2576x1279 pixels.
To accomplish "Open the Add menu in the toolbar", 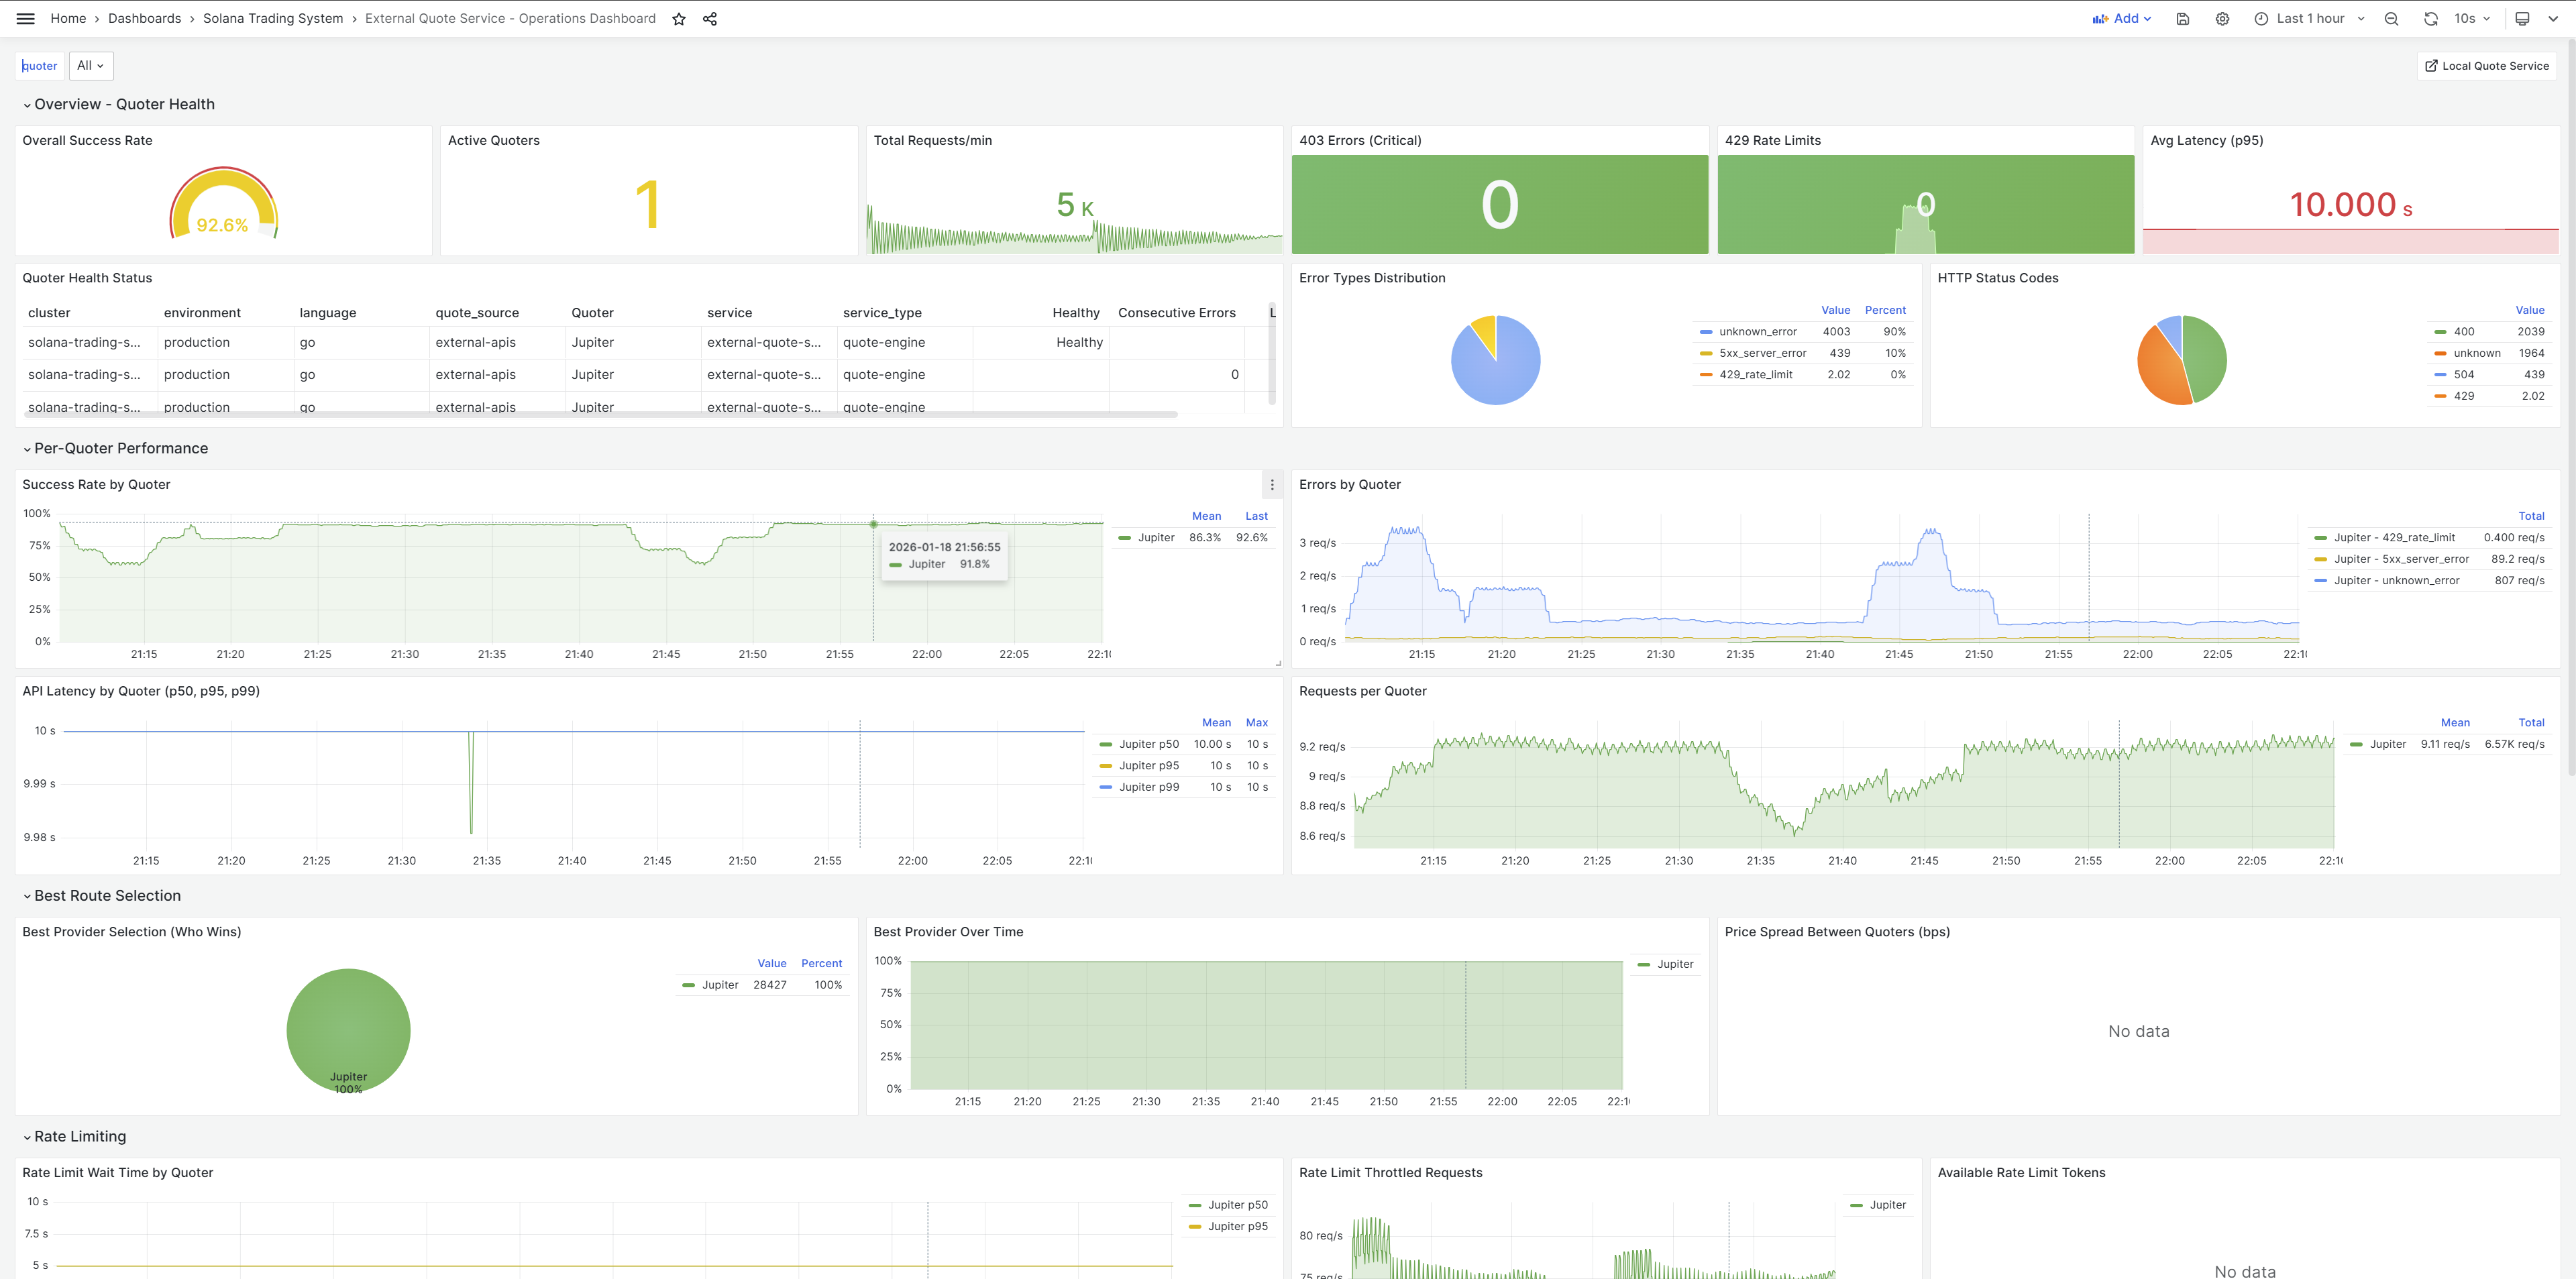I will [x=2124, y=18].
